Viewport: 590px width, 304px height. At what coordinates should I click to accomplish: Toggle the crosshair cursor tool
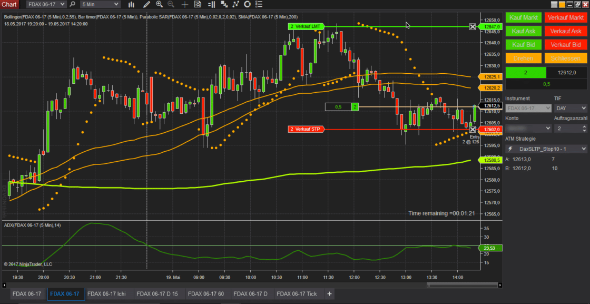[x=184, y=4]
